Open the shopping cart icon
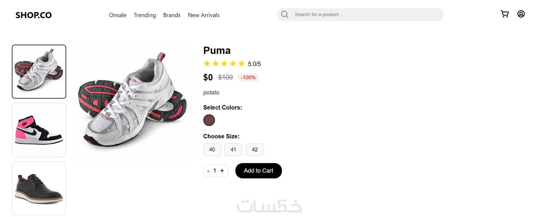Viewport: 539px width, 217px height. [505, 14]
